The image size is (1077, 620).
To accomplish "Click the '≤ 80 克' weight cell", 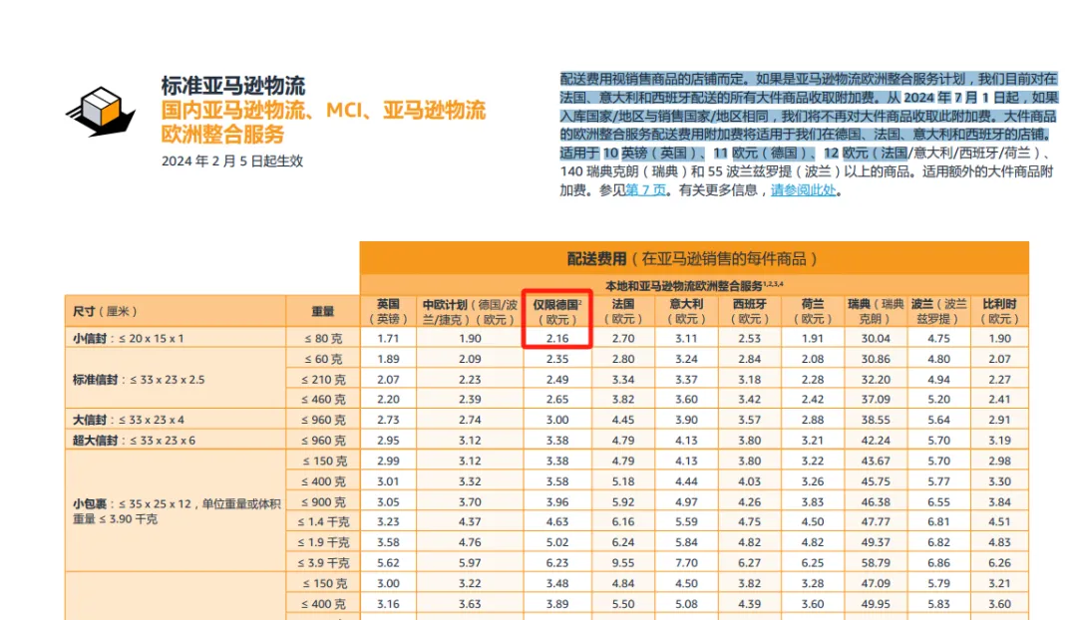I will [323, 339].
